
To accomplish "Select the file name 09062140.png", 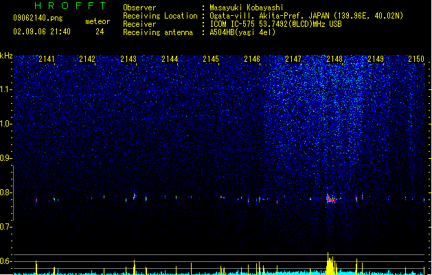I will 38,18.
